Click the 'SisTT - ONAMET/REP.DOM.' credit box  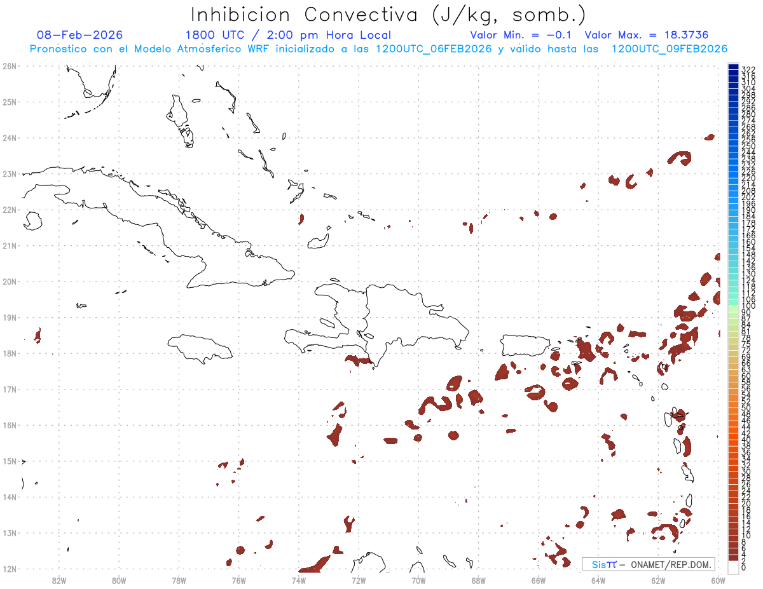(649, 564)
